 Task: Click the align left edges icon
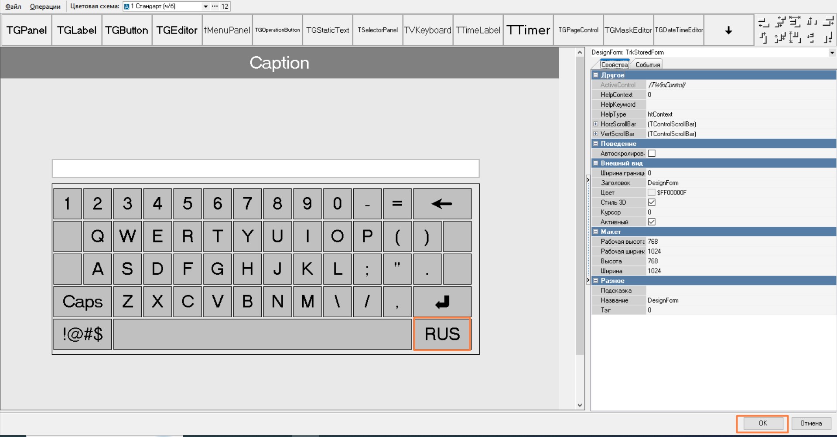coord(764,22)
